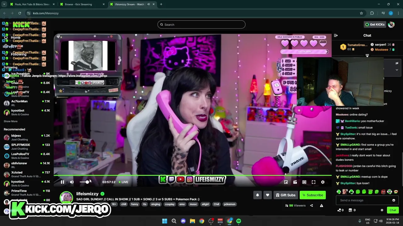The width and height of the screenshot is (403, 226).
Task: Open SPLIFFMODE recommended channel
Action: (27, 147)
